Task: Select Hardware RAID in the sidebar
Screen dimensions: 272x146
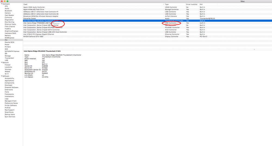Action: click(10, 33)
